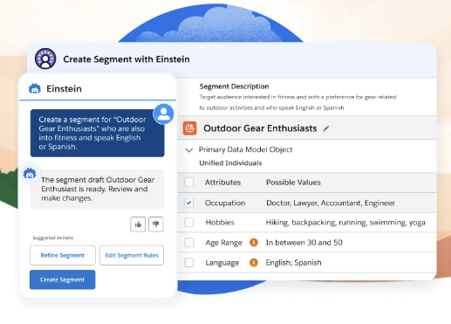Give thumbs down to Einstein's response
This screenshot has width=451, height=324.
(156, 224)
